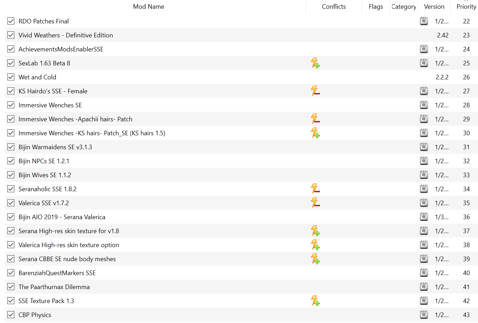Toggle the AchievementsModsEnablerSSE checkbox

tap(11, 49)
